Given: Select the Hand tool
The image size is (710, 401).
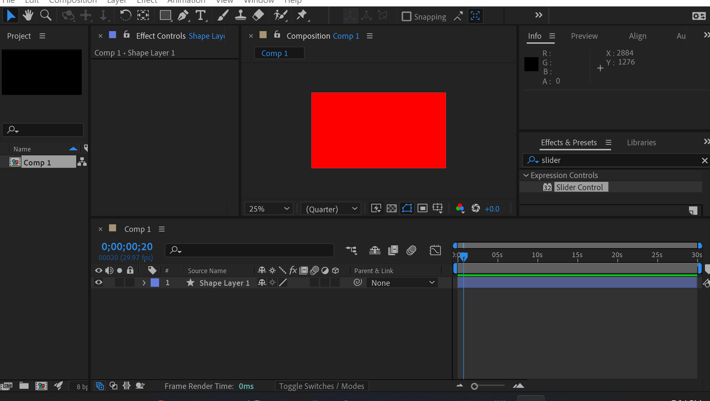Looking at the screenshot, I should tap(28, 15).
